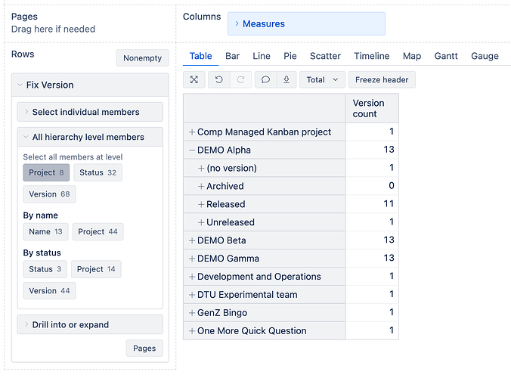Switch to the Gantt tab
Image resolution: width=511 pixels, height=378 pixels.
coord(446,56)
